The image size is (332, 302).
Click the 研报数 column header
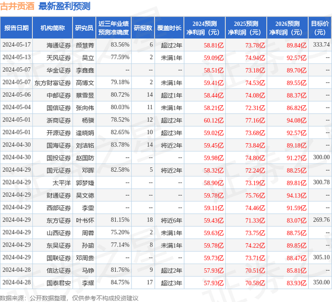(x=143, y=28)
